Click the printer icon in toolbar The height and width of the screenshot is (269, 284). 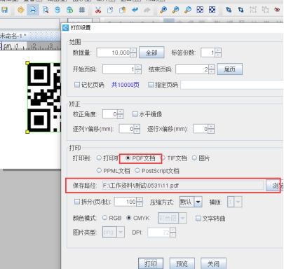33,10
